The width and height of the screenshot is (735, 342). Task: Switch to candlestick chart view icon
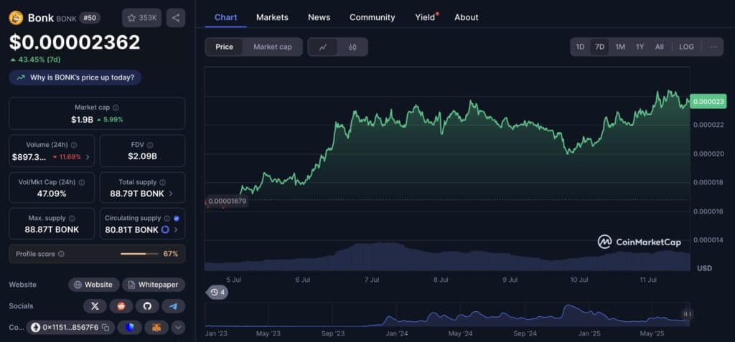(352, 47)
